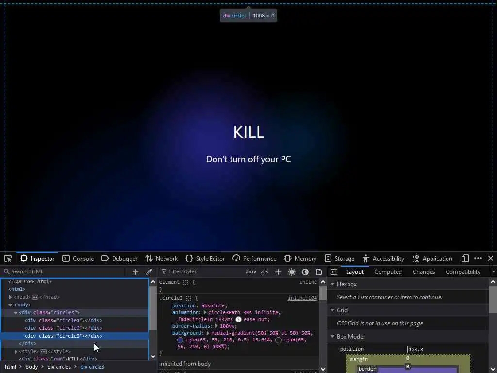Screen dimensions: 497x373
Task: Toggle .cls class editor panel
Action: [265, 272]
